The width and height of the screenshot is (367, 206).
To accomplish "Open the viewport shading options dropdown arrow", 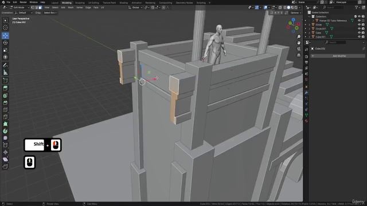I will coord(299,7).
